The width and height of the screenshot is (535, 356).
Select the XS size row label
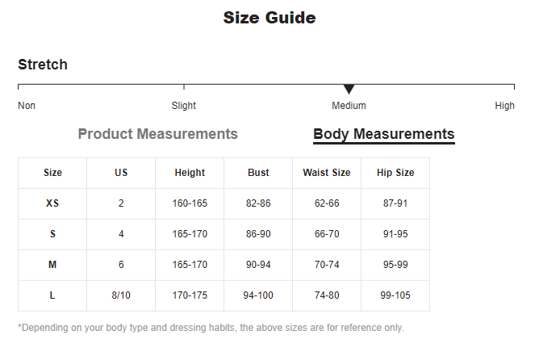pos(52,203)
